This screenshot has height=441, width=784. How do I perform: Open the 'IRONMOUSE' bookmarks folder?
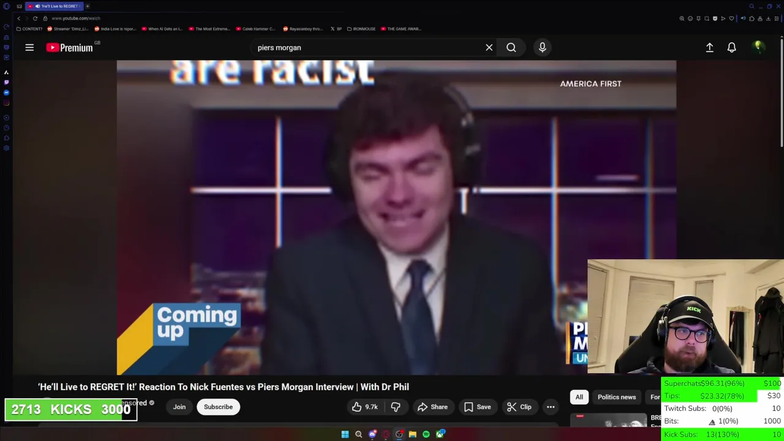click(361, 29)
